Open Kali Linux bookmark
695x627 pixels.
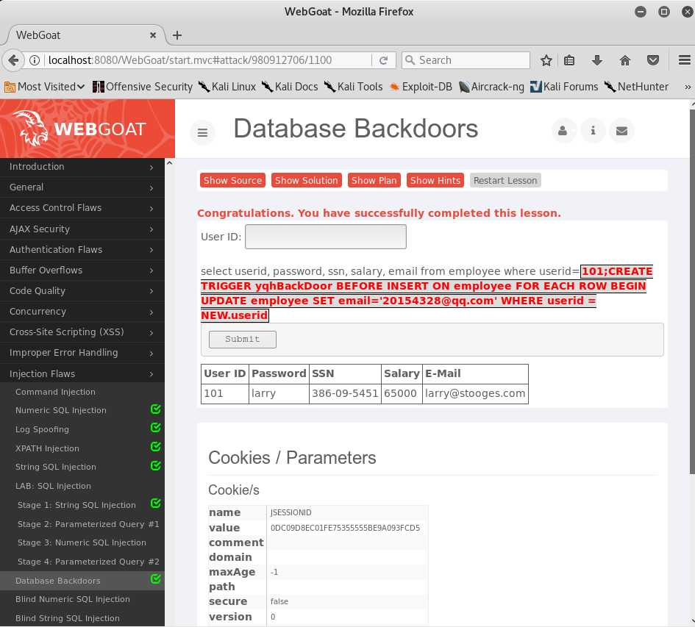click(227, 87)
